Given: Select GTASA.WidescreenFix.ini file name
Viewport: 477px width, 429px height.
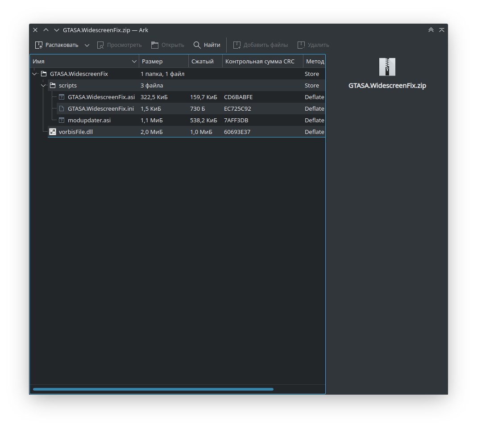Looking at the screenshot, I should click(101, 108).
